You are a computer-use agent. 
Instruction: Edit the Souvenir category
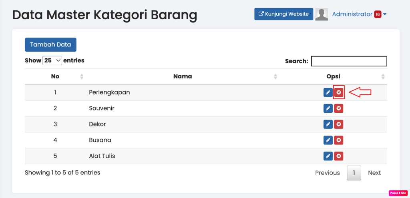(x=328, y=108)
